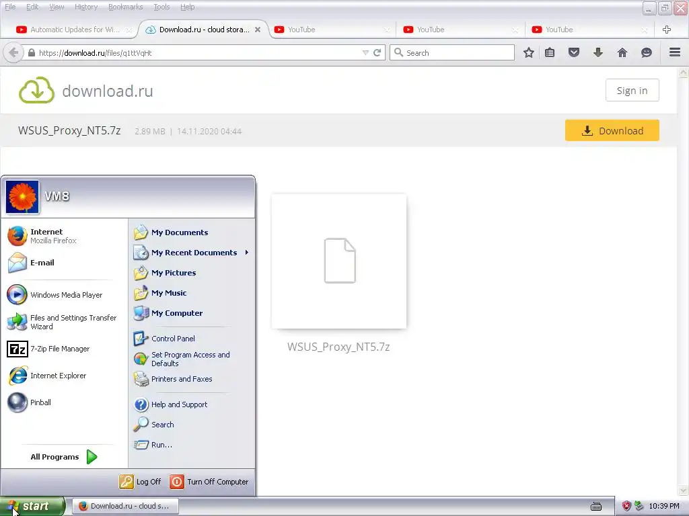Go to the home page icon
The image size is (689, 516).
coord(622,52)
